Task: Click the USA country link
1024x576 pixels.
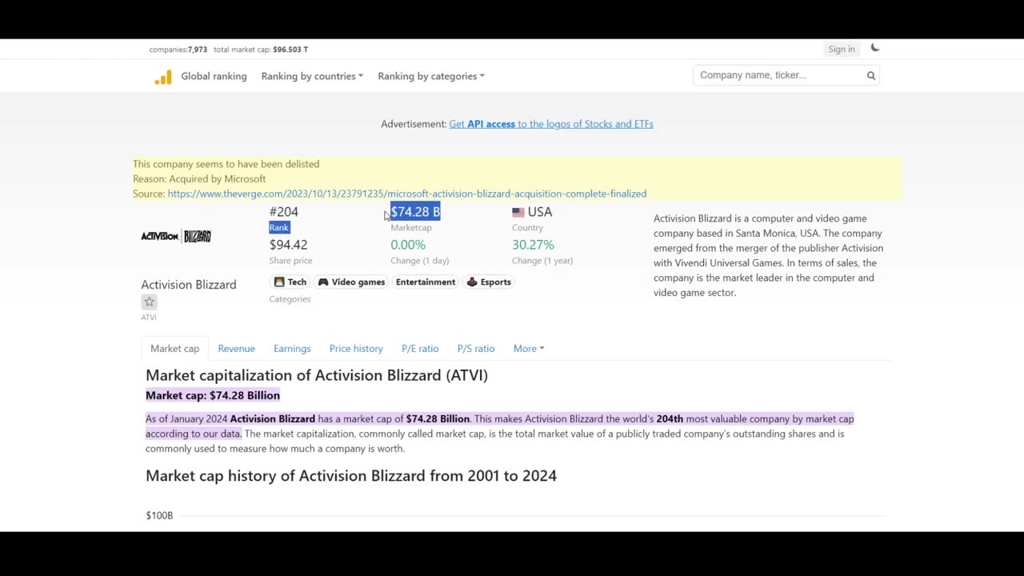Action: (x=540, y=212)
